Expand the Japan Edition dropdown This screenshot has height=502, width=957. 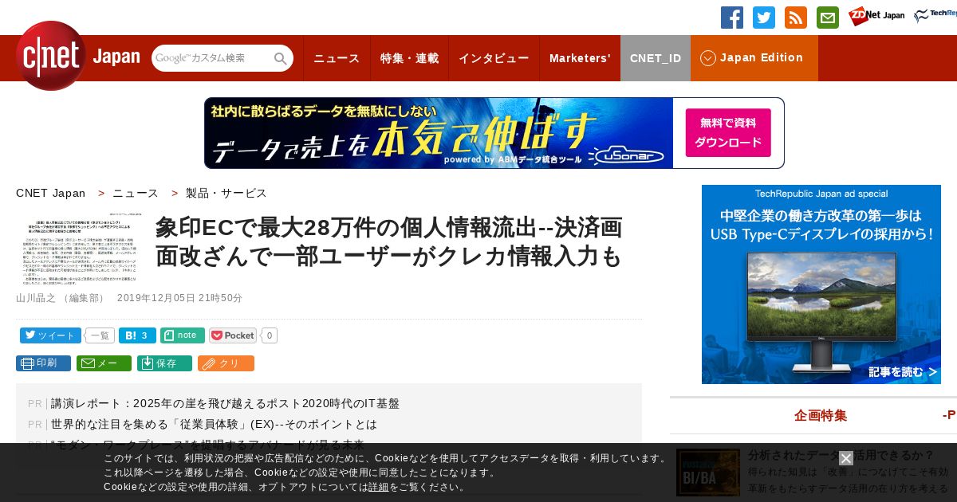tap(754, 58)
